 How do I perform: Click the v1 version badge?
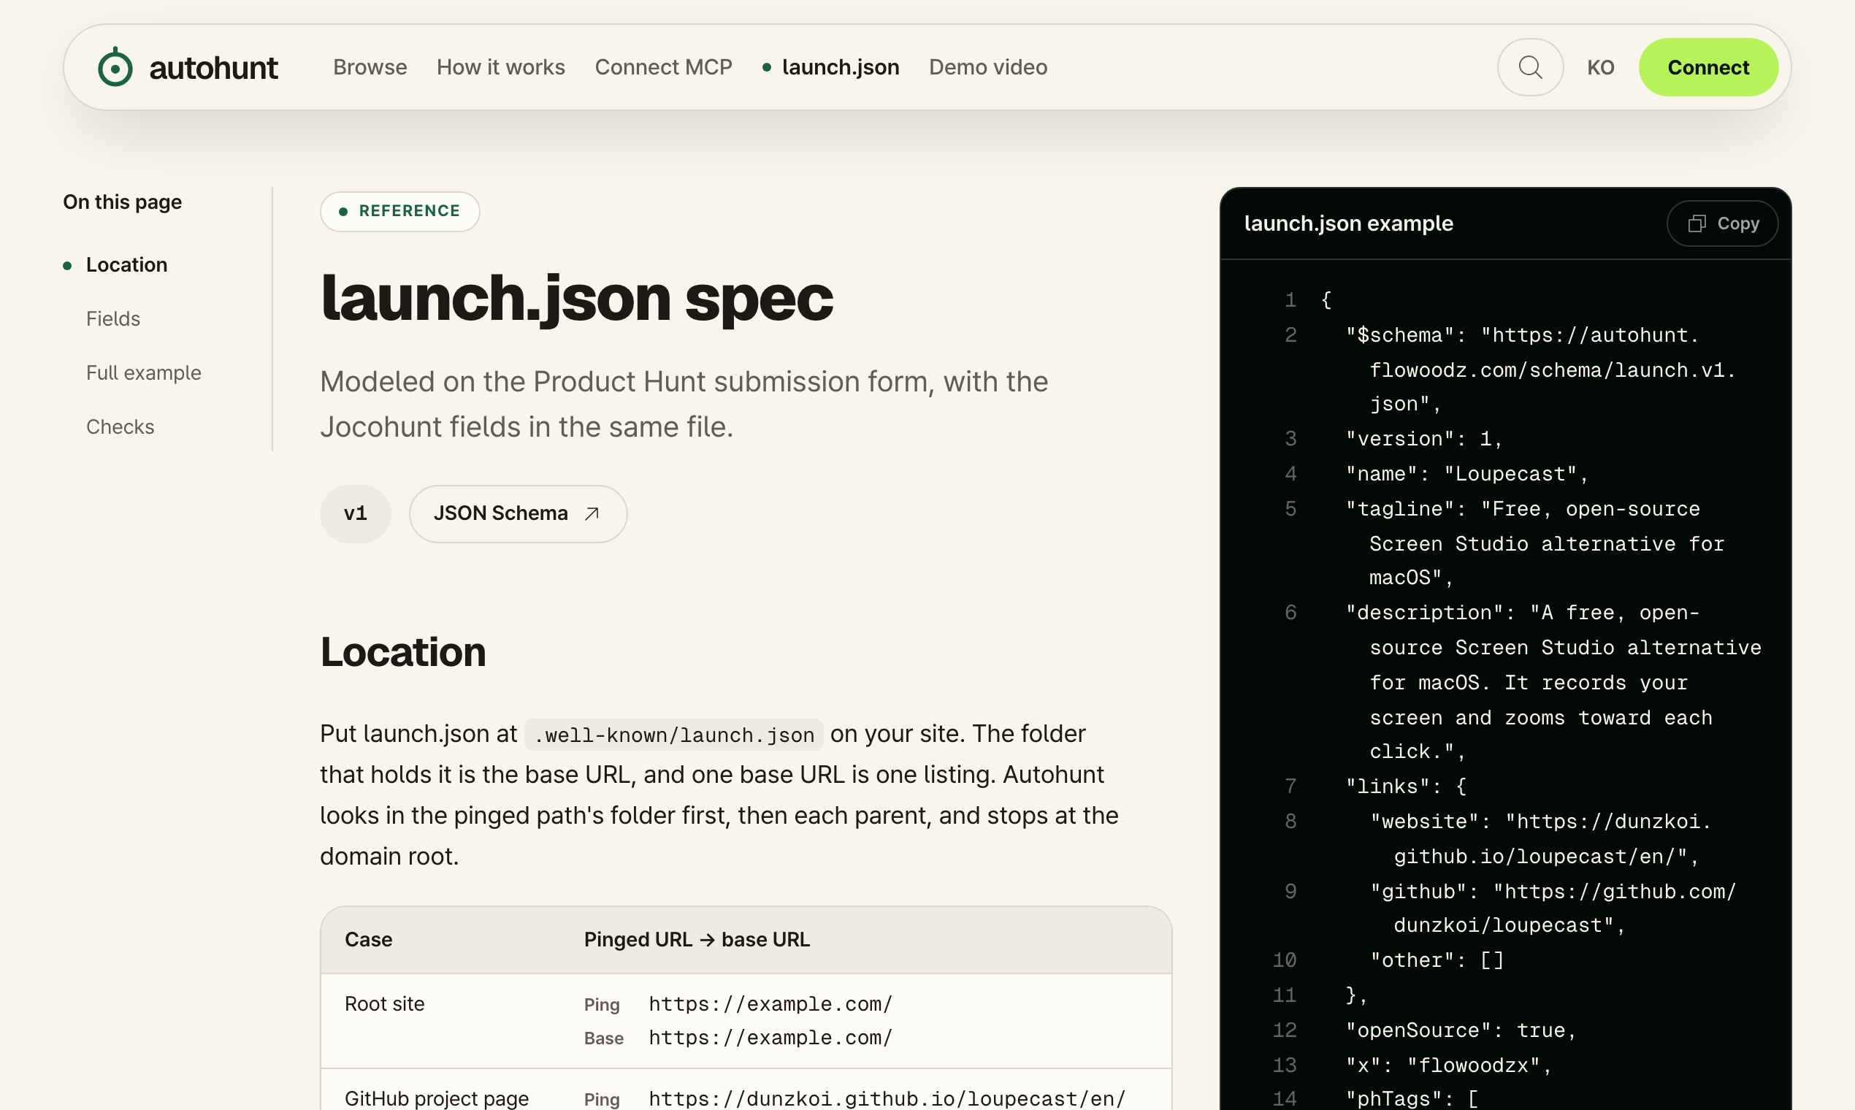(x=355, y=514)
